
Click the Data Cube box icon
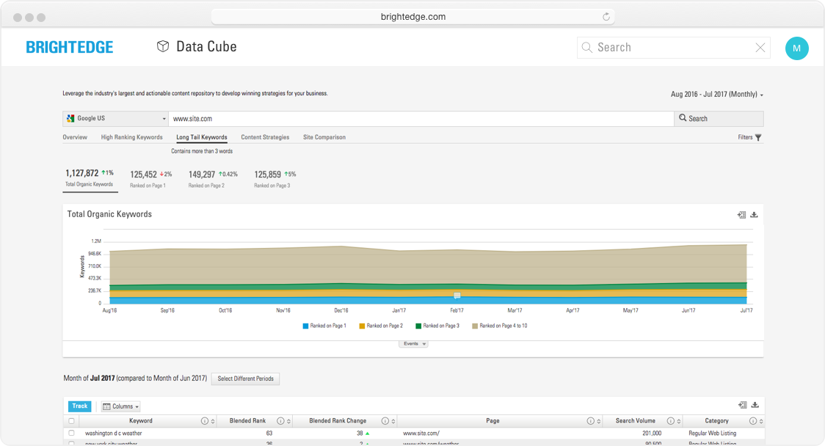click(x=163, y=47)
